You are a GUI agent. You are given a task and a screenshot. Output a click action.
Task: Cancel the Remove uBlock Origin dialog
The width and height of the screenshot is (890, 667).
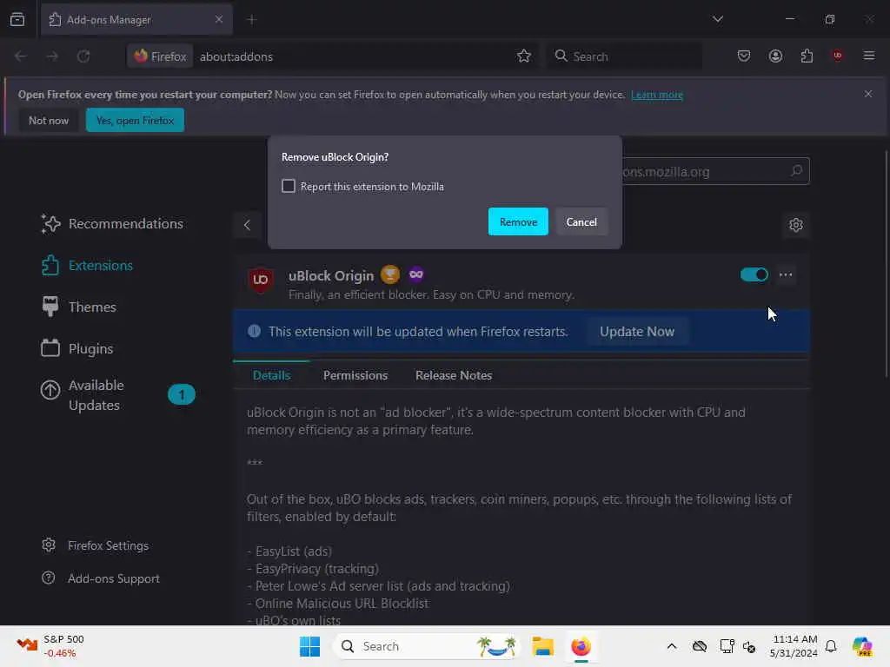(x=581, y=221)
